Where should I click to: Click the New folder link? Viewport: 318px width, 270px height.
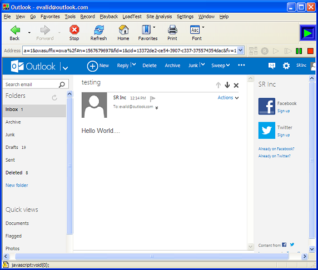tap(17, 185)
